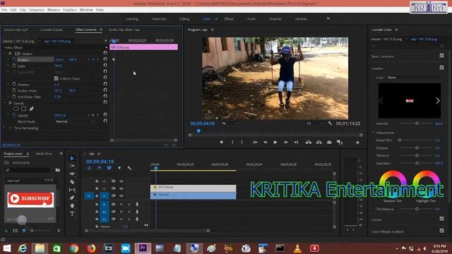
Task: Play the sequence in Program Monitor
Action: [275, 143]
